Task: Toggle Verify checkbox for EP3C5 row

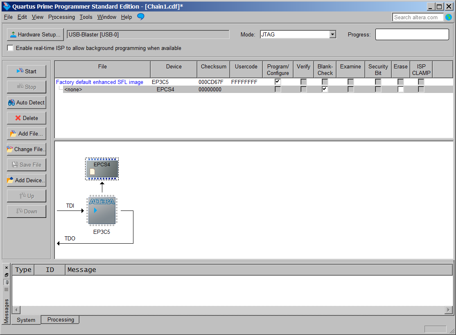Action: [x=303, y=82]
